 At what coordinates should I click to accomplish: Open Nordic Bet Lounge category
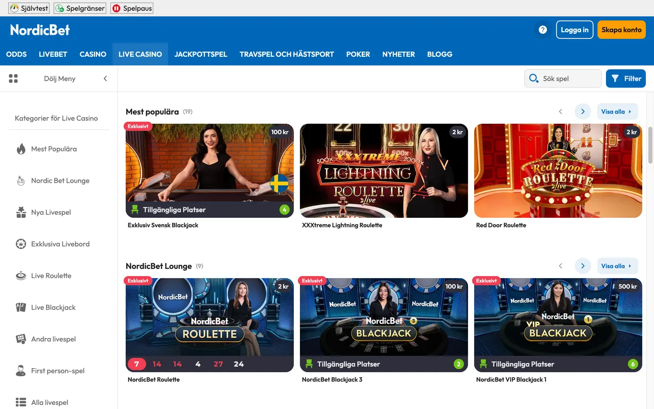pos(60,180)
